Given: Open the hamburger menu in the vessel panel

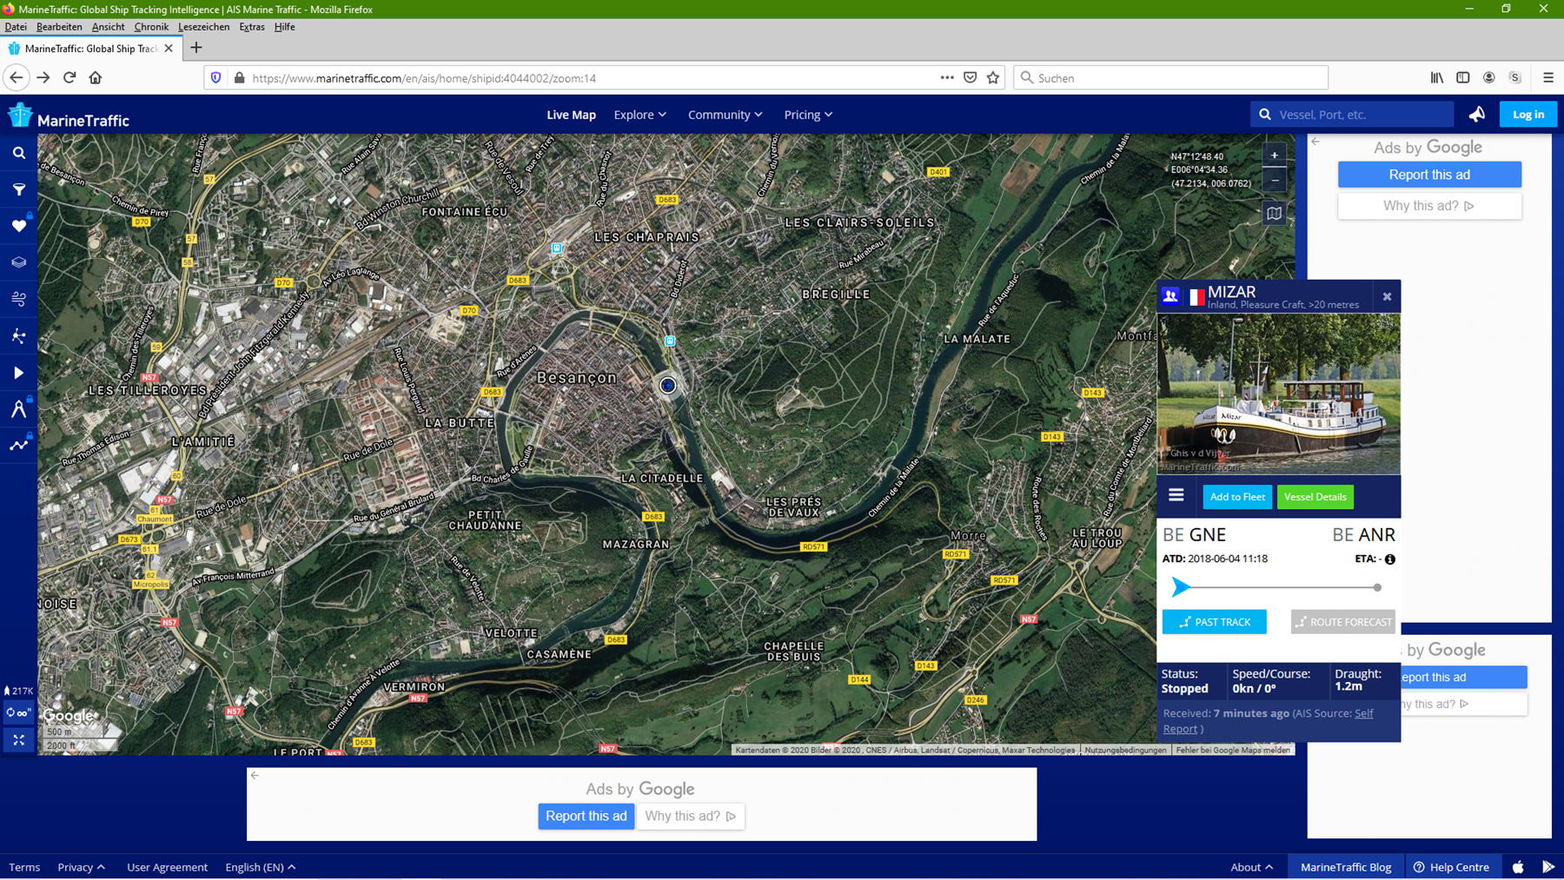Looking at the screenshot, I should 1176,495.
